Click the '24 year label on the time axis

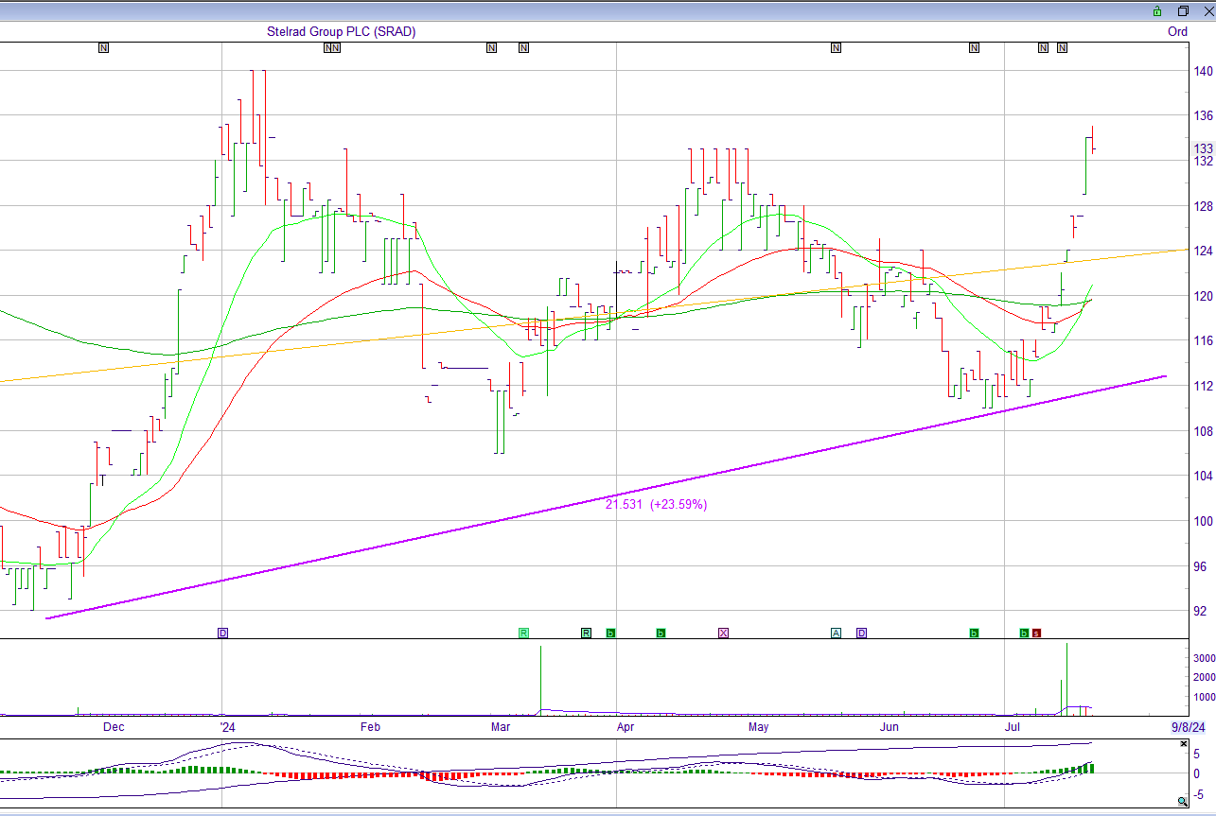(227, 727)
